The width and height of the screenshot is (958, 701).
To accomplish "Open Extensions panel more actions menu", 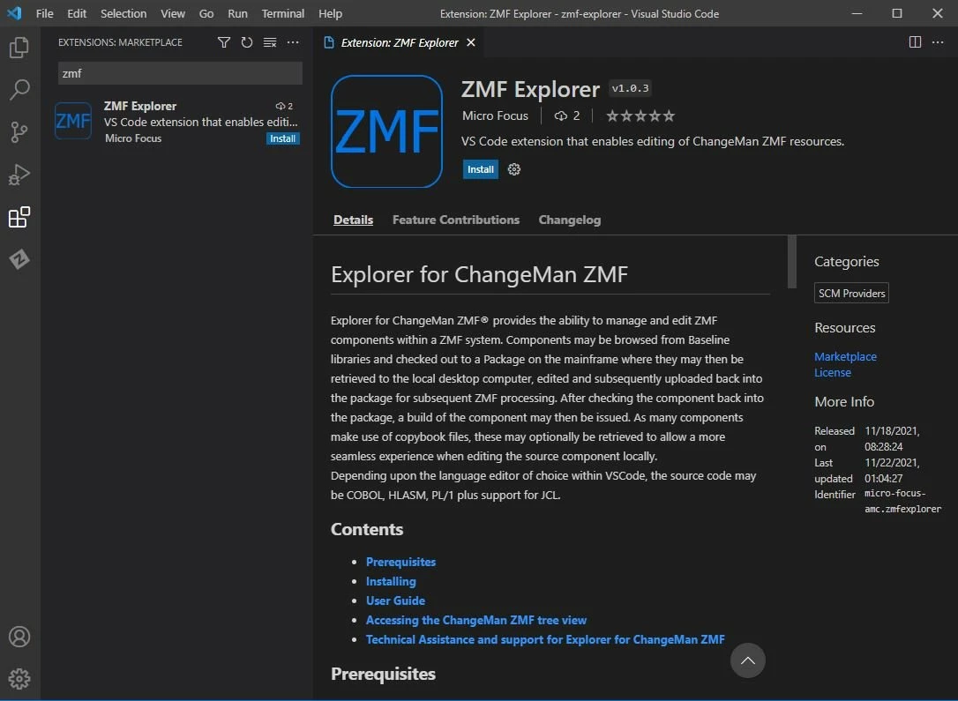I will point(293,42).
